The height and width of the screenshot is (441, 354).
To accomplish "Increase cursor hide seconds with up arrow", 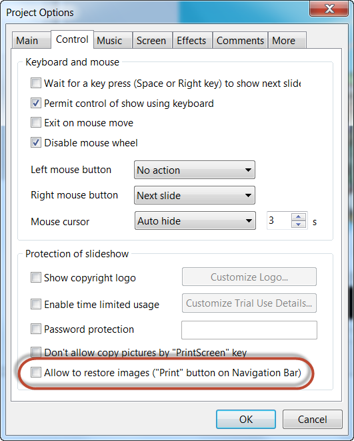I will (299, 217).
